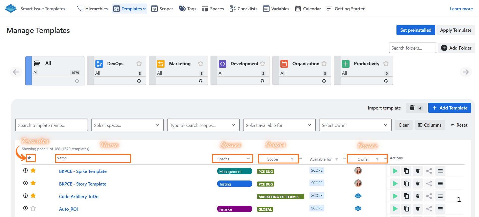479x217 pixels.
Task: Open Productivity folder settings gear
Action: click(x=386, y=81)
